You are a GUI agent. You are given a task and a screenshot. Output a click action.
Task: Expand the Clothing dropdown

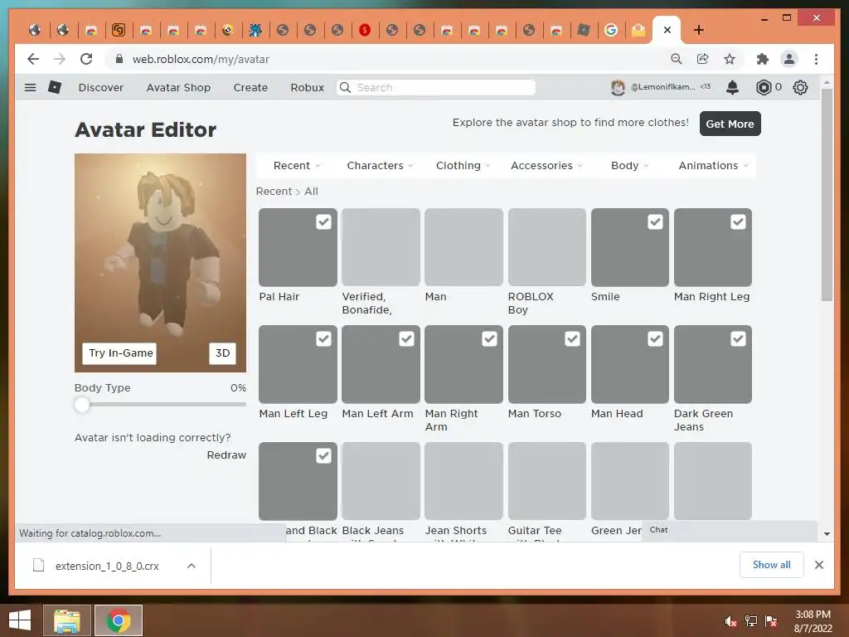[463, 166]
